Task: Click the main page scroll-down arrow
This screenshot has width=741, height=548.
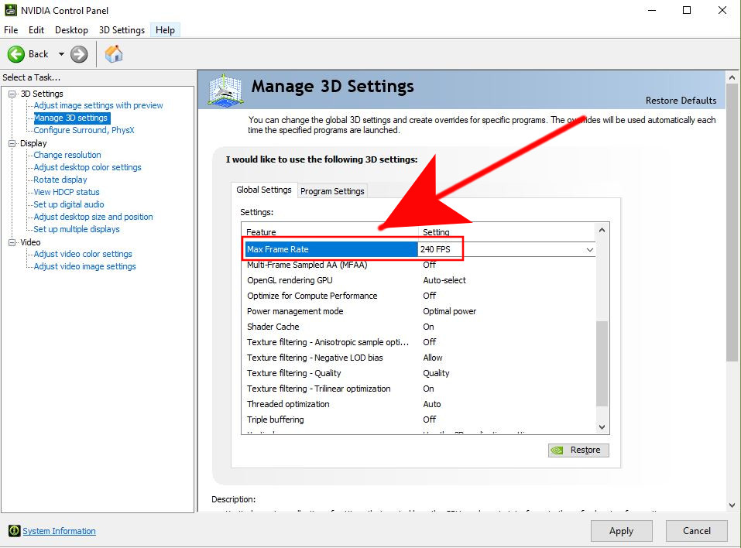Action: pyautogui.click(x=732, y=505)
